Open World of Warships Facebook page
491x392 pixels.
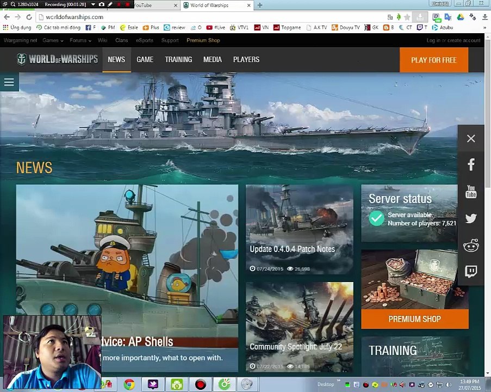coord(471,164)
